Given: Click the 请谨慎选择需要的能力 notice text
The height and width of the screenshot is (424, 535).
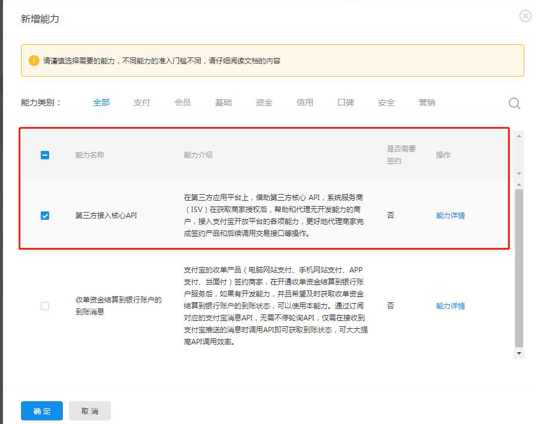Looking at the screenshot, I should point(162,60).
